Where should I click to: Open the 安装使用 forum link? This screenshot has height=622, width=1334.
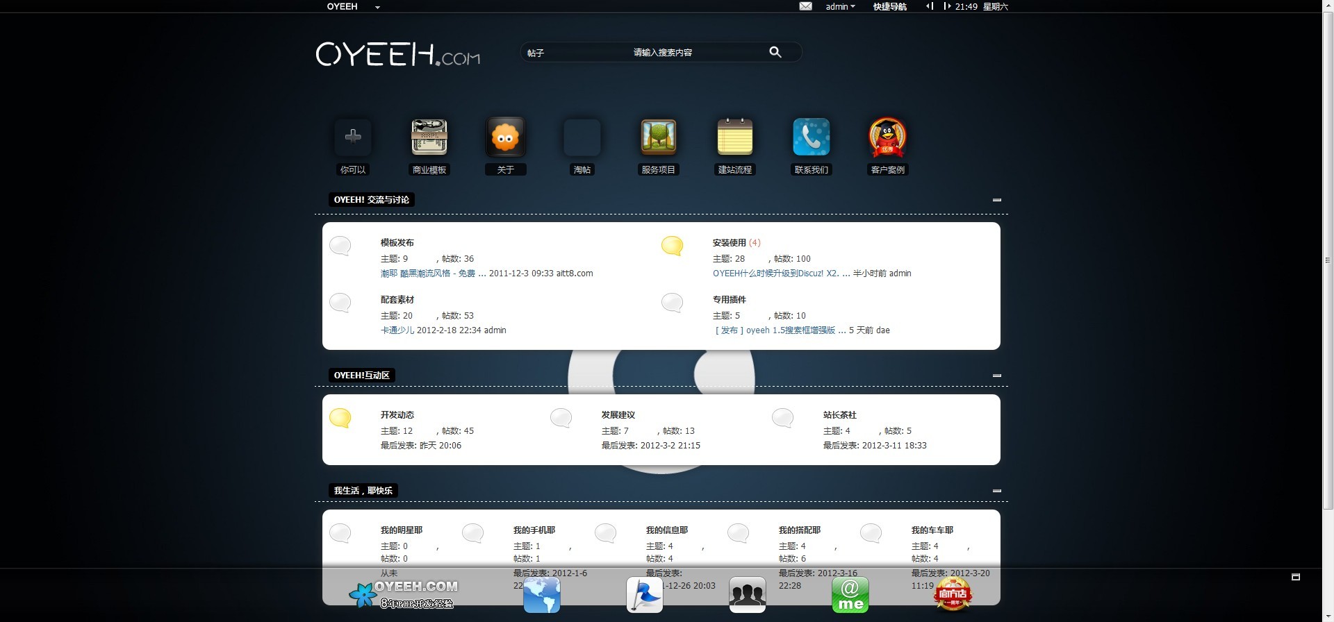pos(729,243)
